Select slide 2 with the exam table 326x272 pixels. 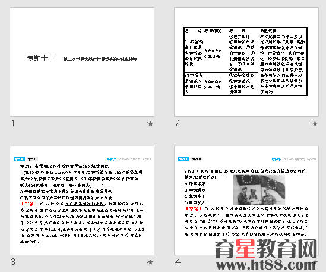click(246, 62)
